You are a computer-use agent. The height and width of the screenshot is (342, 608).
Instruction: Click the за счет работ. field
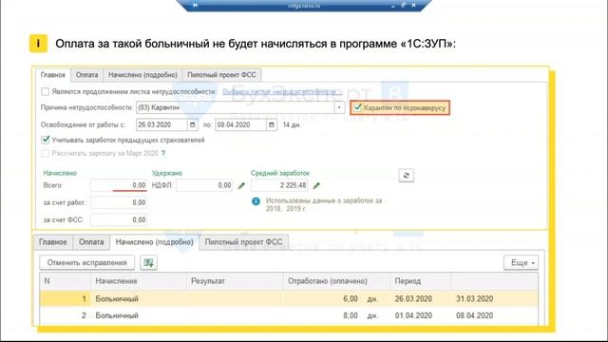tap(119, 202)
